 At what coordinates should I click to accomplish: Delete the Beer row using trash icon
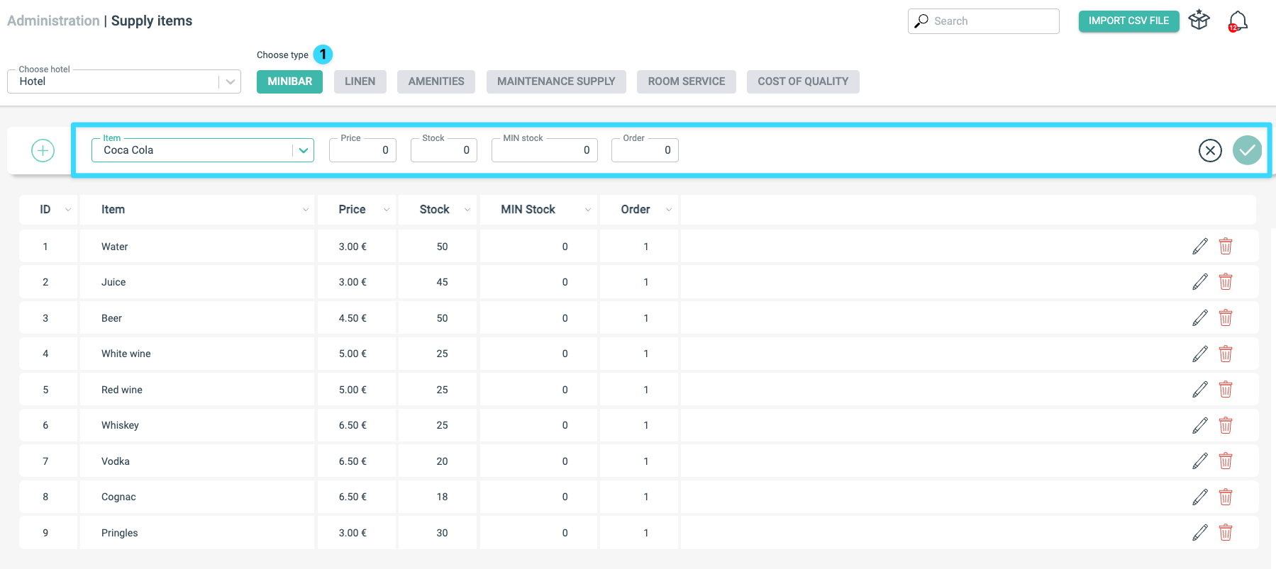1226,318
